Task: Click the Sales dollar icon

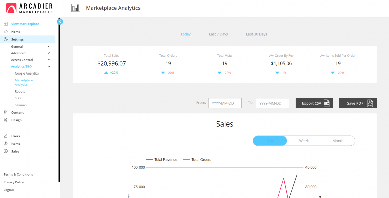Action: (x=6, y=151)
